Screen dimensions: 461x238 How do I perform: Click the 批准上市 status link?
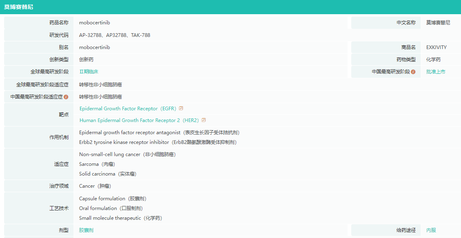point(436,71)
